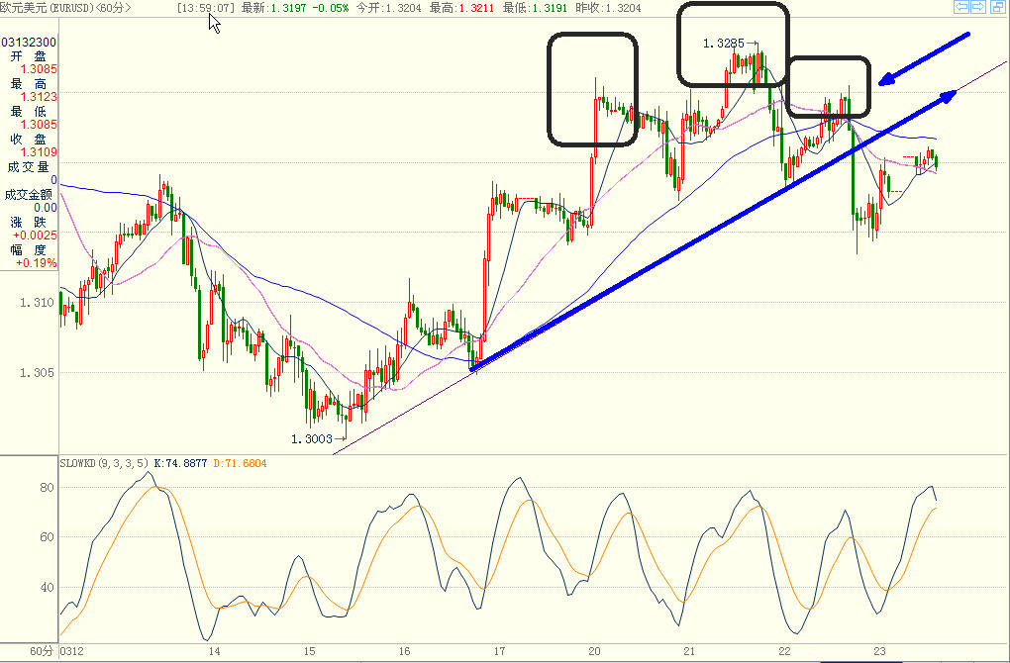Click the 1.310 price axis label

coord(37,303)
